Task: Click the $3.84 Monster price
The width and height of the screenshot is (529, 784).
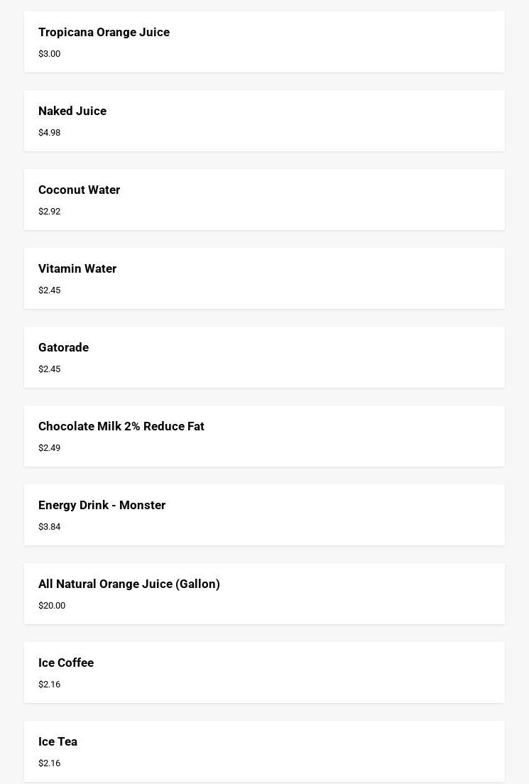Action: tap(50, 526)
